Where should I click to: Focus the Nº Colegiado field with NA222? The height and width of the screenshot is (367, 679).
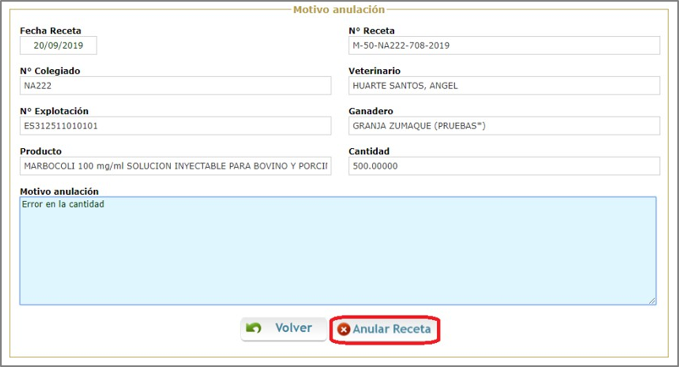point(175,86)
